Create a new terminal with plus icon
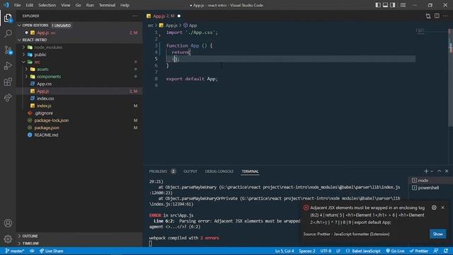Screen dimensions: 453x255 pyautogui.click(x=426, y=171)
